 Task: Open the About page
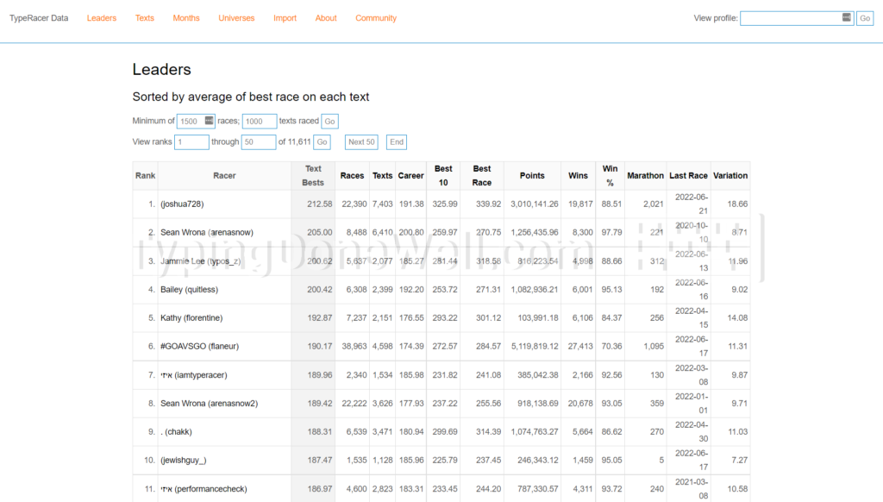tap(326, 18)
